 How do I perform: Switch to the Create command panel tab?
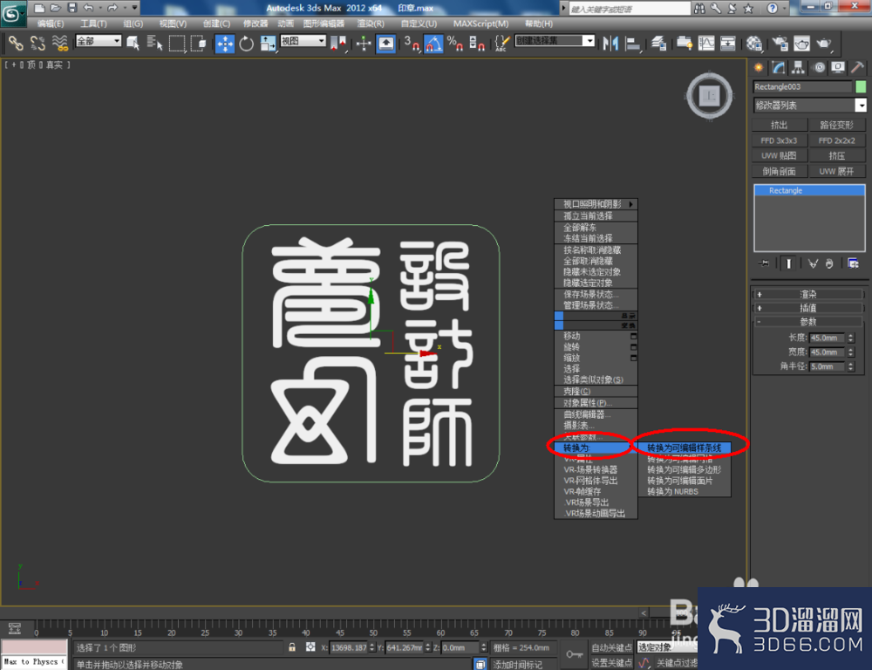pos(759,67)
